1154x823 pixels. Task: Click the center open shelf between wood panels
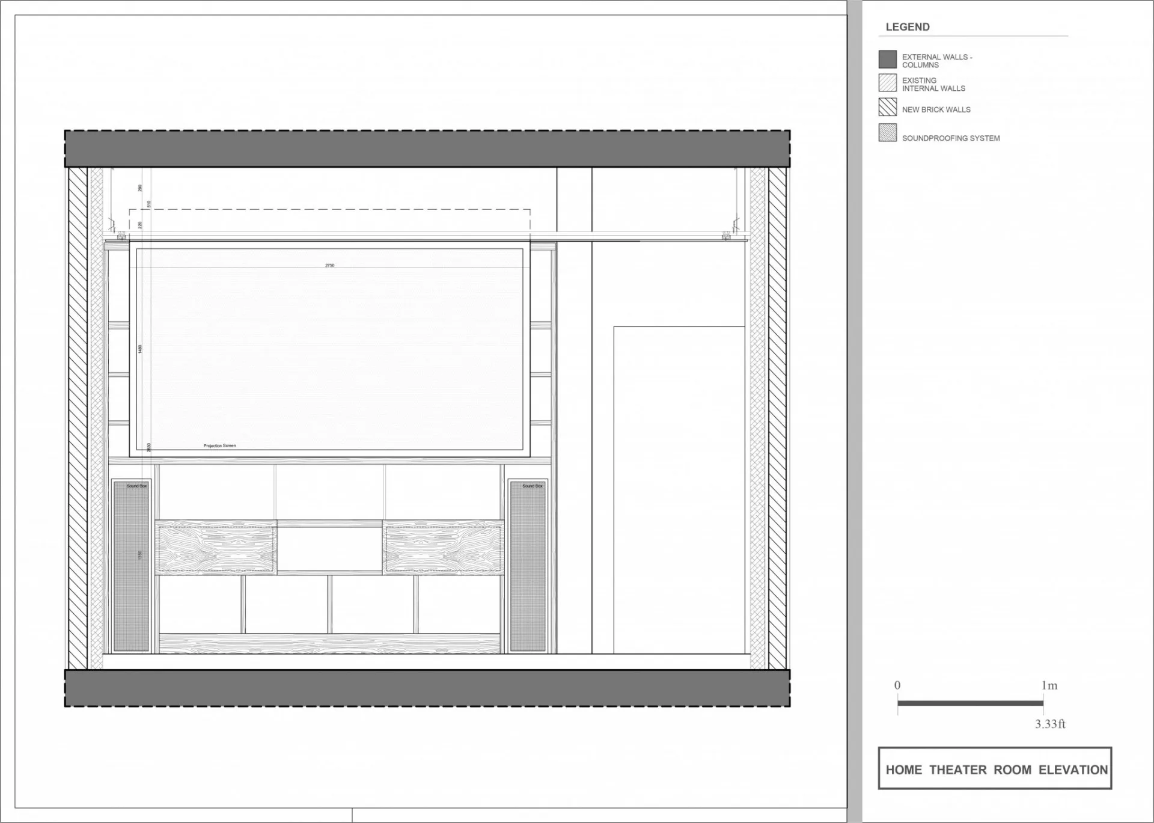click(x=329, y=549)
